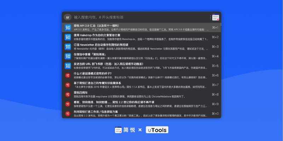The image size is (283, 141).
Task: Open result '简悦四周年'
Action: pos(141,94)
